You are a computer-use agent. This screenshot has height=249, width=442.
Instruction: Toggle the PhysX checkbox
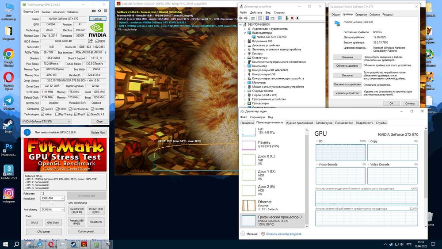(76, 114)
